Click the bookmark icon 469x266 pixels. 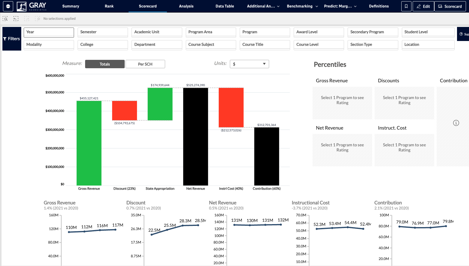coord(406,6)
